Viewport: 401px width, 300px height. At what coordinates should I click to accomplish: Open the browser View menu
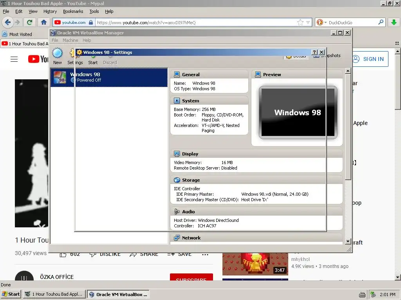(x=33, y=11)
